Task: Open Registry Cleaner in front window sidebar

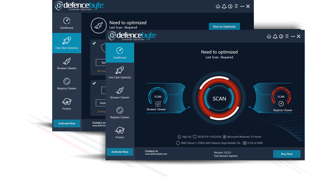Action: pyautogui.click(x=120, y=113)
